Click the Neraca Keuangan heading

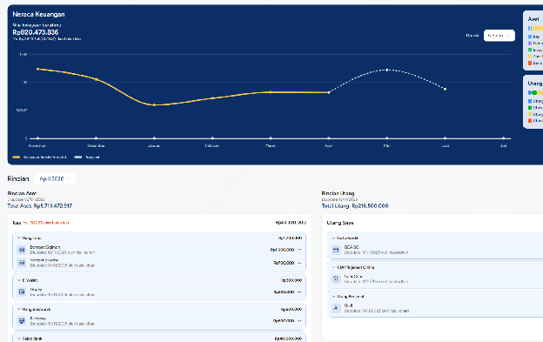click(x=38, y=14)
